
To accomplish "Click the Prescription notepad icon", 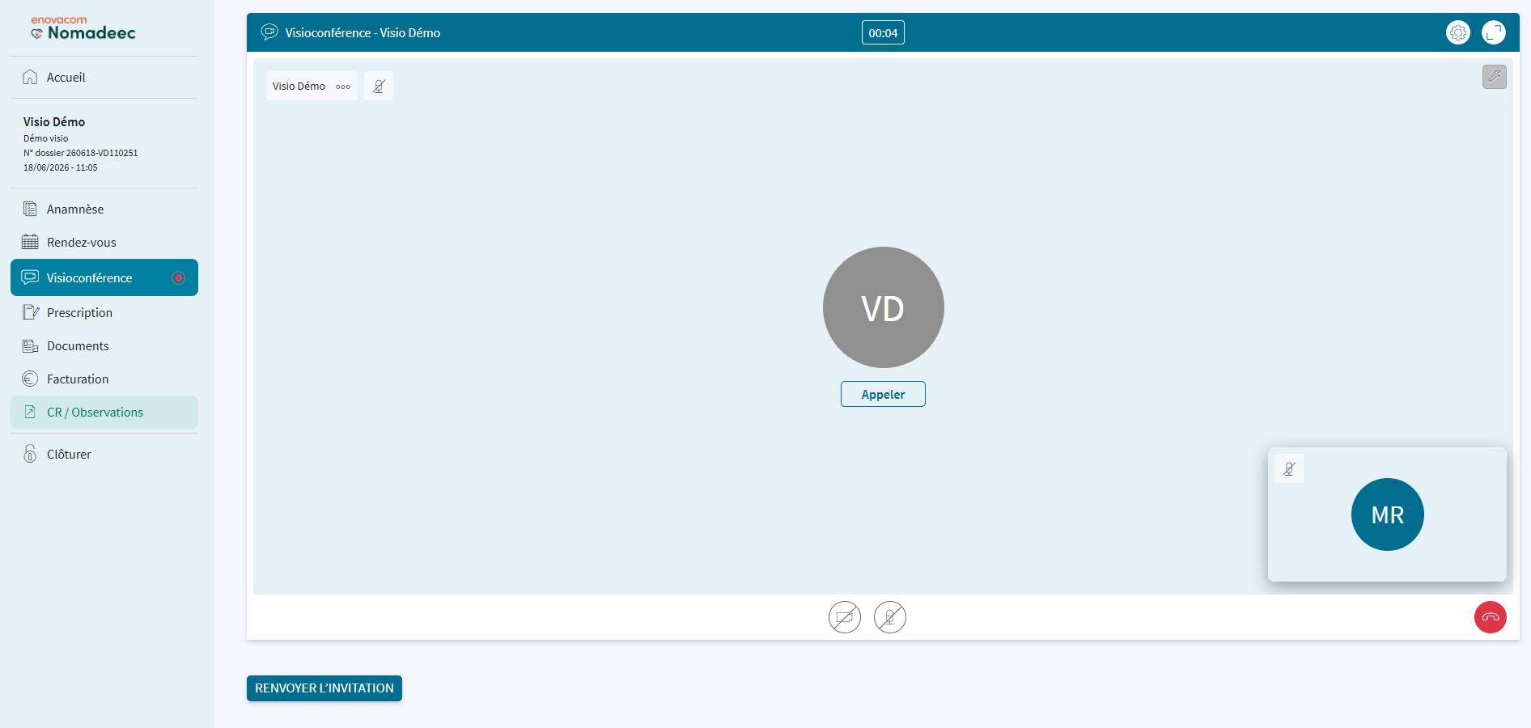I will (x=31, y=312).
